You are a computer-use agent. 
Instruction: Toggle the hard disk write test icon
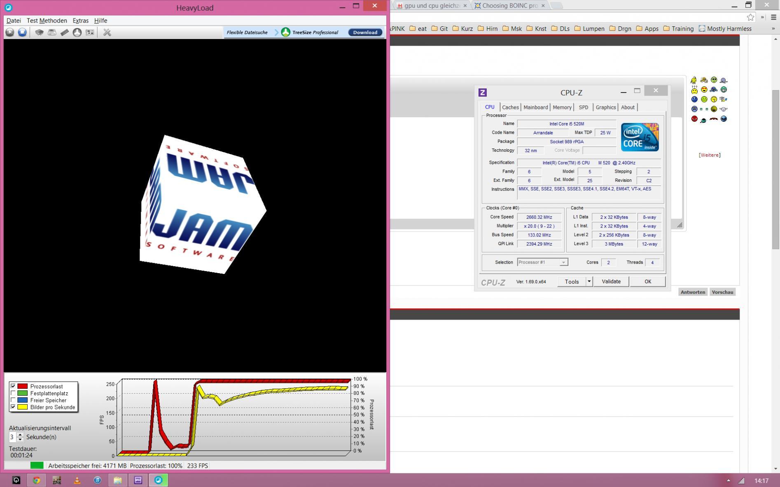point(52,32)
